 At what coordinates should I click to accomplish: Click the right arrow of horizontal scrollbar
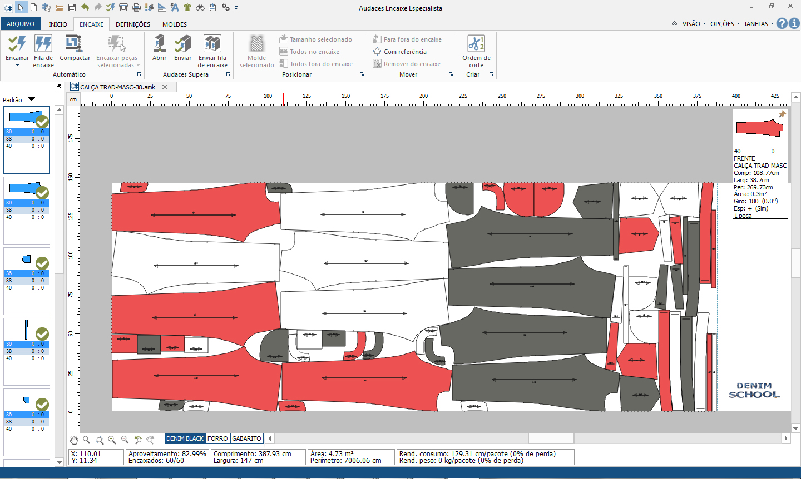coord(786,438)
